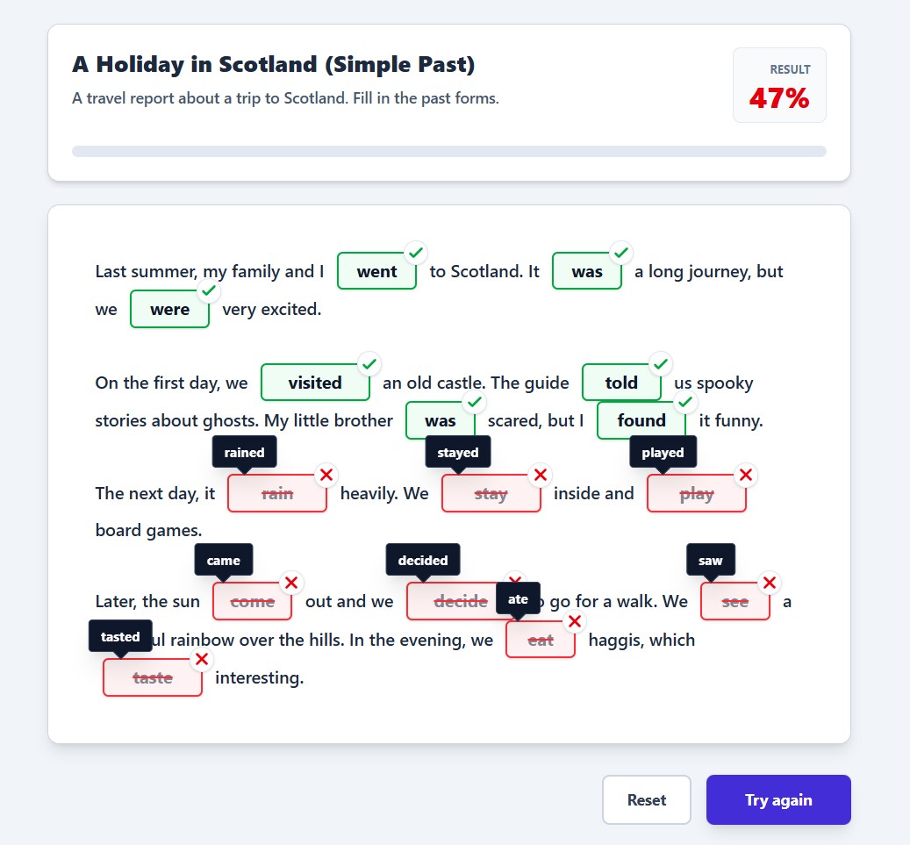Click the 'saw' correction tooltip

pos(710,561)
